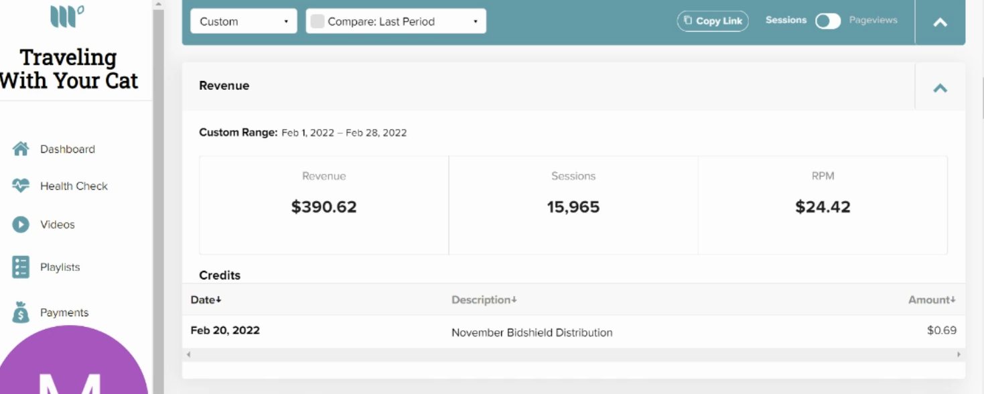Go to Playlists in the sidebar
Screen dimensions: 984x394
(x=60, y=267)
